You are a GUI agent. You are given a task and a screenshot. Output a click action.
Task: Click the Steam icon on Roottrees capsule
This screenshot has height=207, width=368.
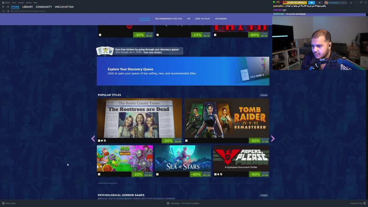pyautogui.click(x=105, y=141)
